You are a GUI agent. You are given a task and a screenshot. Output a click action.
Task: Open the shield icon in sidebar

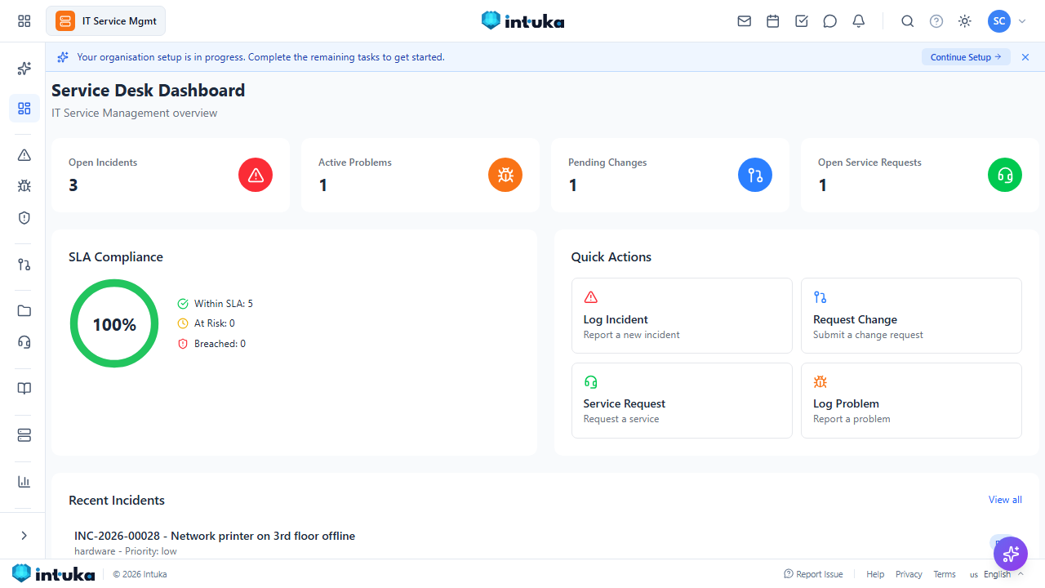24,218
